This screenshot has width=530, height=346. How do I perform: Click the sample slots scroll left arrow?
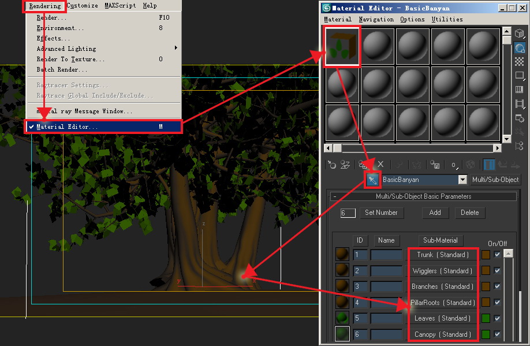[x=328, y=148]
